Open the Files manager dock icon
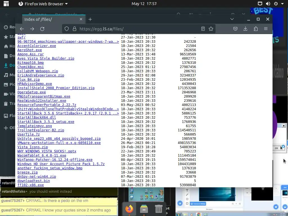Viewport: 288px width, 216px height. 144,209
